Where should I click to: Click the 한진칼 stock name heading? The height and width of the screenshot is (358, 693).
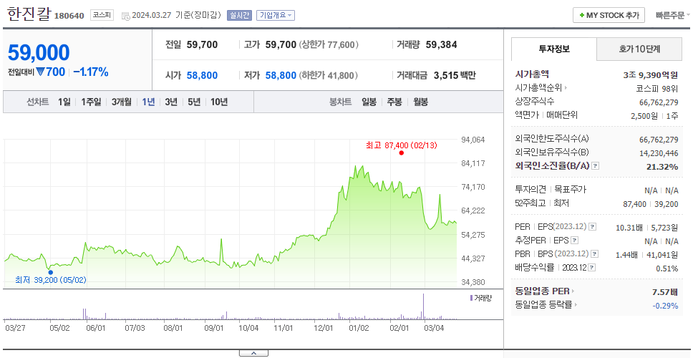[x=29, y=14]
